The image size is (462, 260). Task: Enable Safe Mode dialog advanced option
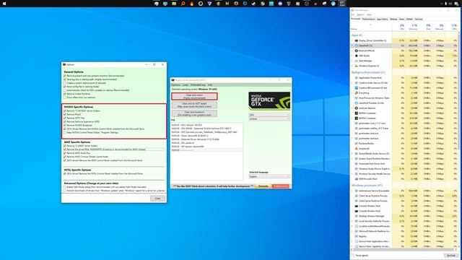pos(65,187)
